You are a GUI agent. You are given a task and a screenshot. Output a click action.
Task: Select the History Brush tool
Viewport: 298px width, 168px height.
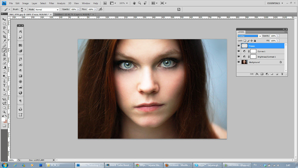(4, 59)
